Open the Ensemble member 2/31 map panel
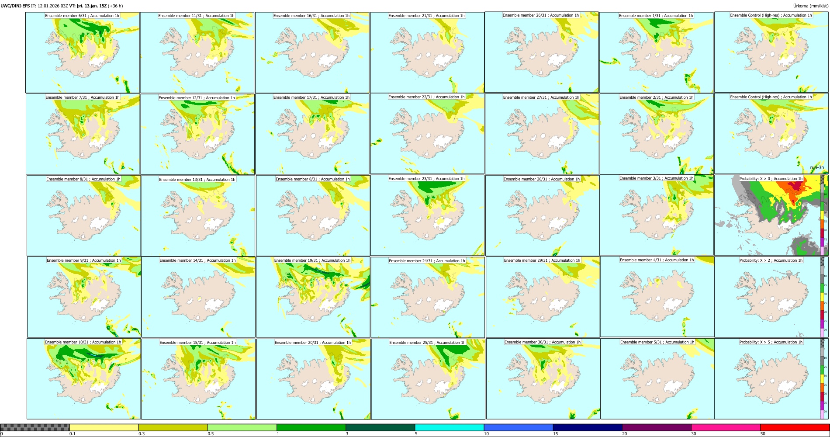This screenshot has width=830, height=437. pos(657,134)
